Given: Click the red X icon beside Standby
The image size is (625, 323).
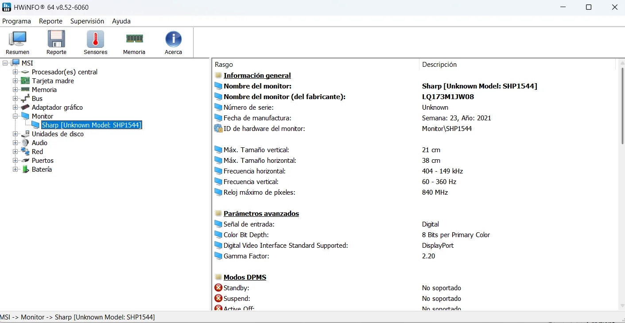Looking at the screenshot, I should click(218, 288).
